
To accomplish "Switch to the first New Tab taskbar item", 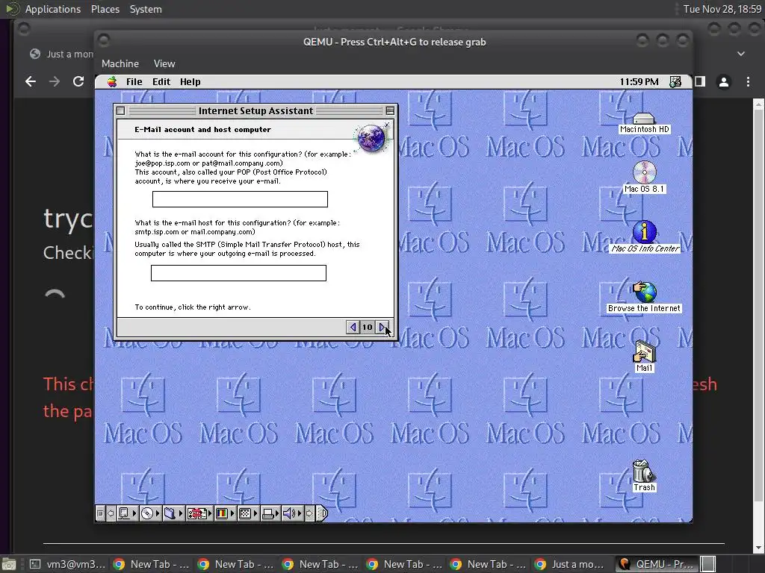I will click(x=151, y=564).
